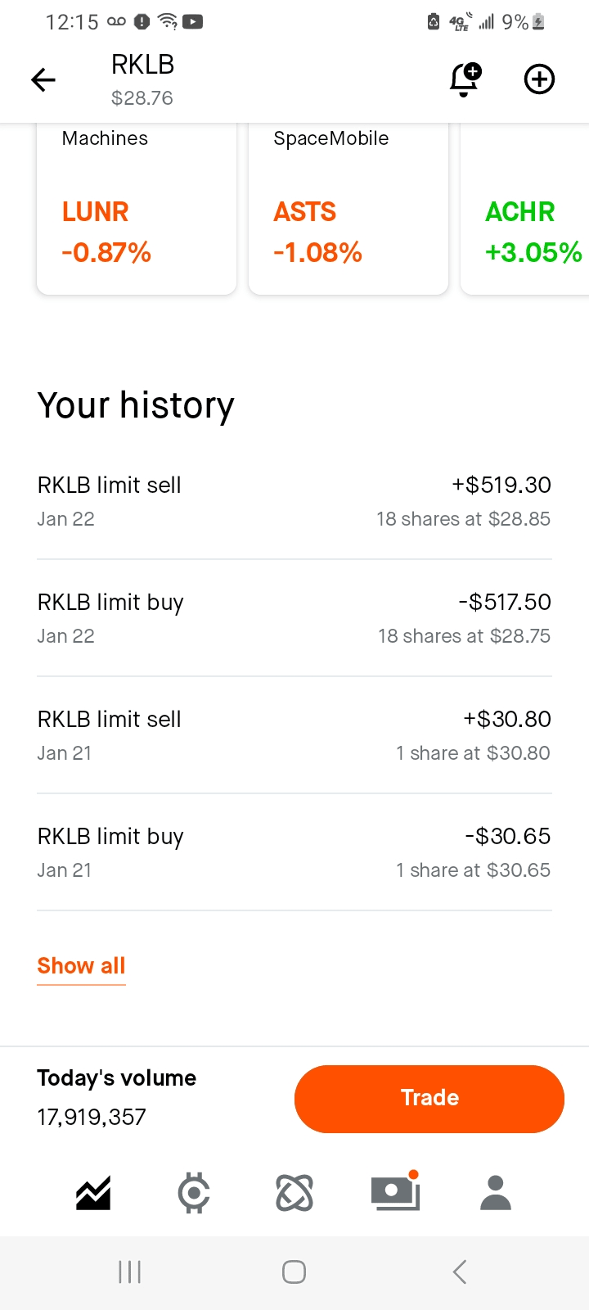Open the ASTS SpaceMobile card
Viewport: 589px width, 1310px height.
click(x=348, y=213)
